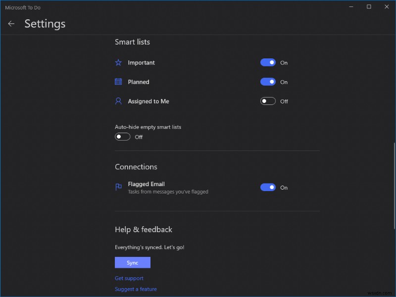Turn off the Important smart list toggle
The height and width of the screenshot is (297, 396).
268,62
